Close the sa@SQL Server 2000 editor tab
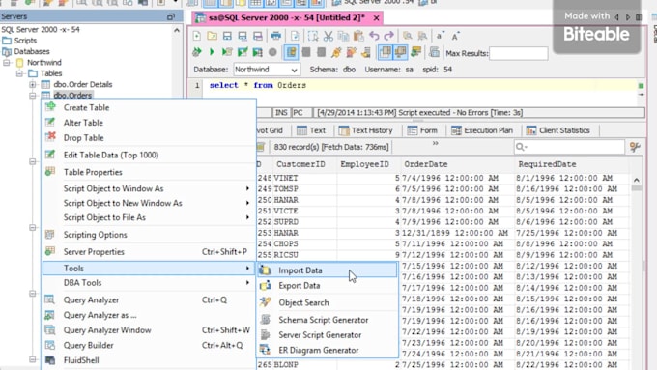Image resolution: width=657 pixels, height=370 pixels. click(x=376, y=18)
